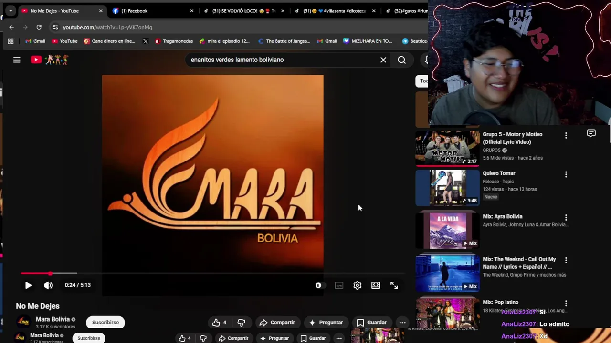Viewport: 611px width, 343px height.
Task: Clear the search text with X
Action: (x=383, y=60)
